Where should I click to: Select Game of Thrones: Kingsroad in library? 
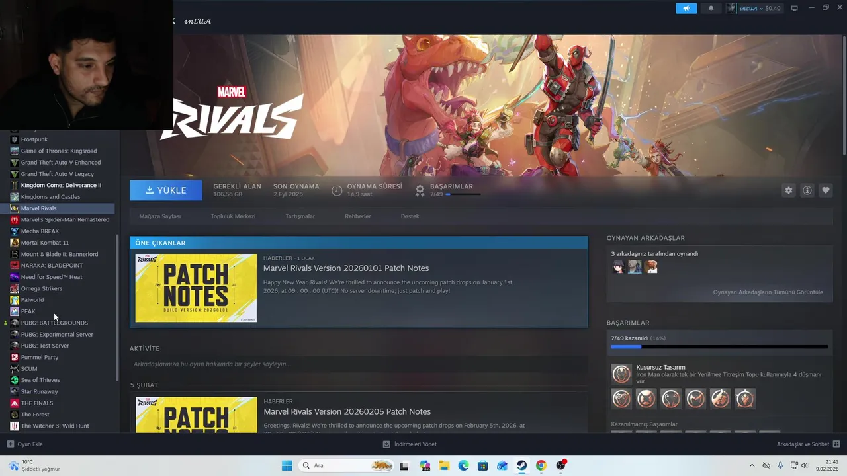pos(60,151)
